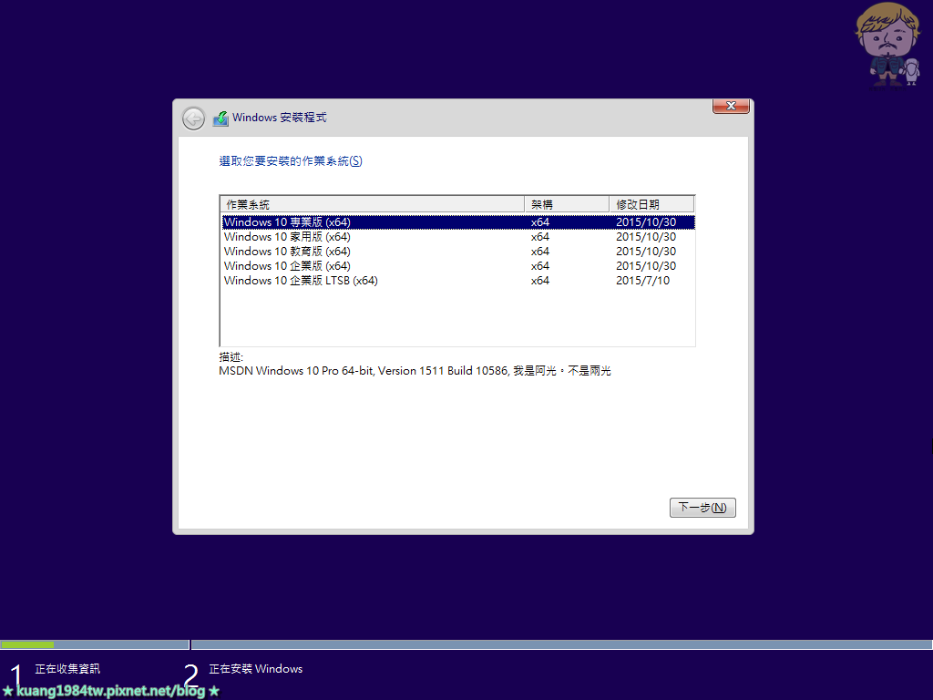The image size is (933, 700).
Task: Select Windows 10 企業版 (x64) row
Action: coord(457,266)
